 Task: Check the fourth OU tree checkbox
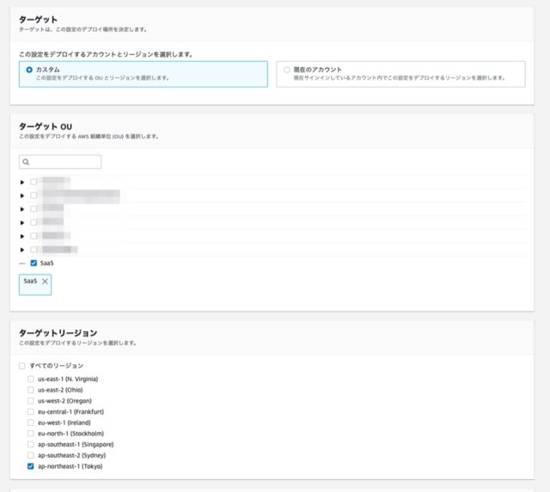(x=34, y=222)
